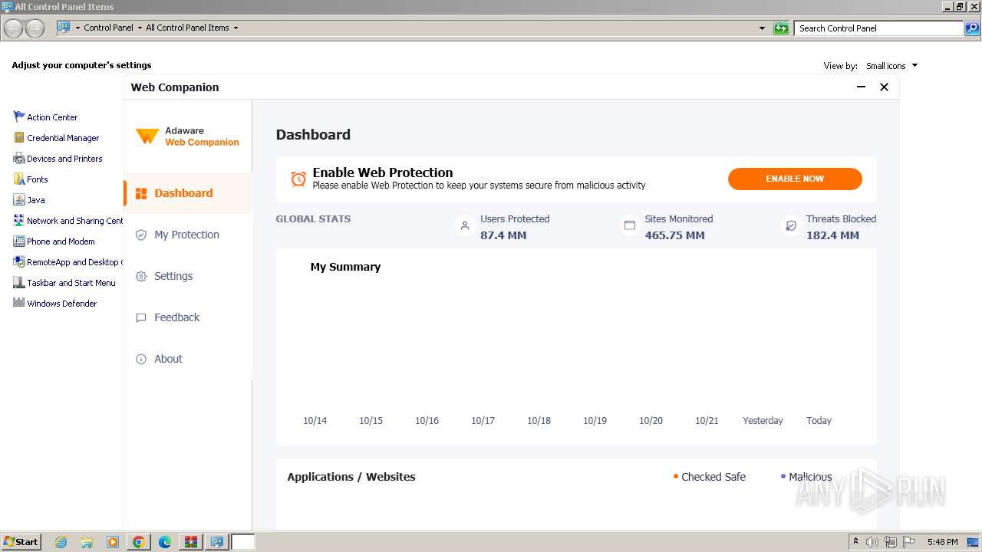Click the My Protection shield icon

141,235
